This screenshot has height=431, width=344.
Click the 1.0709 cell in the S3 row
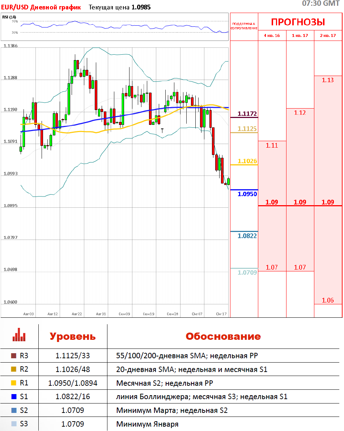click(x=73, y=424)
